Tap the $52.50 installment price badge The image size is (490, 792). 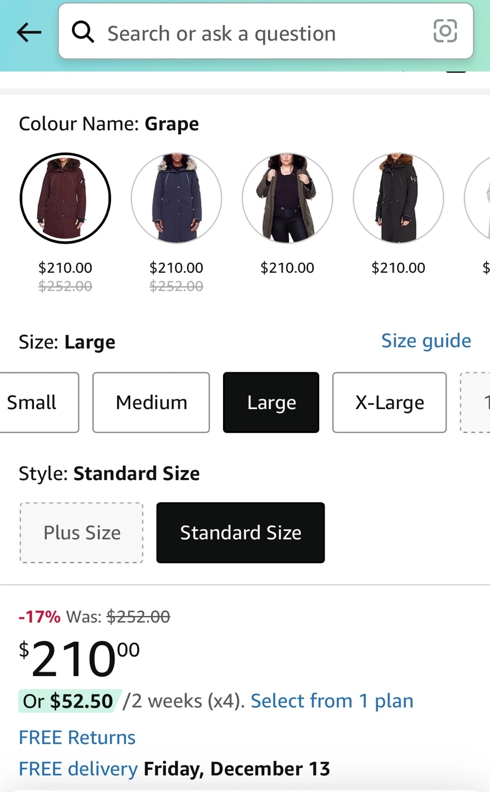pyautogui.click(x=69, y=701)
